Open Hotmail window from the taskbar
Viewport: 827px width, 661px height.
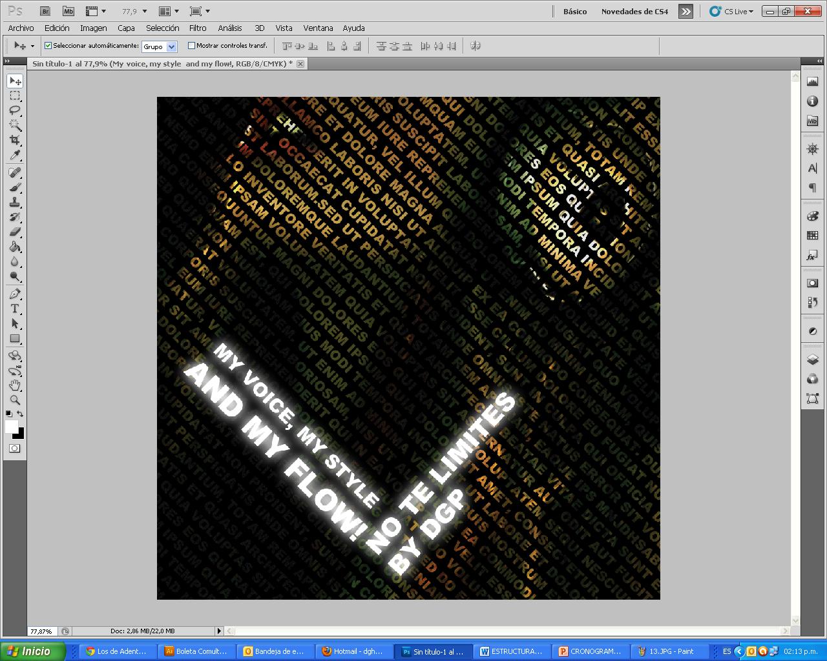tap(355, 651)
